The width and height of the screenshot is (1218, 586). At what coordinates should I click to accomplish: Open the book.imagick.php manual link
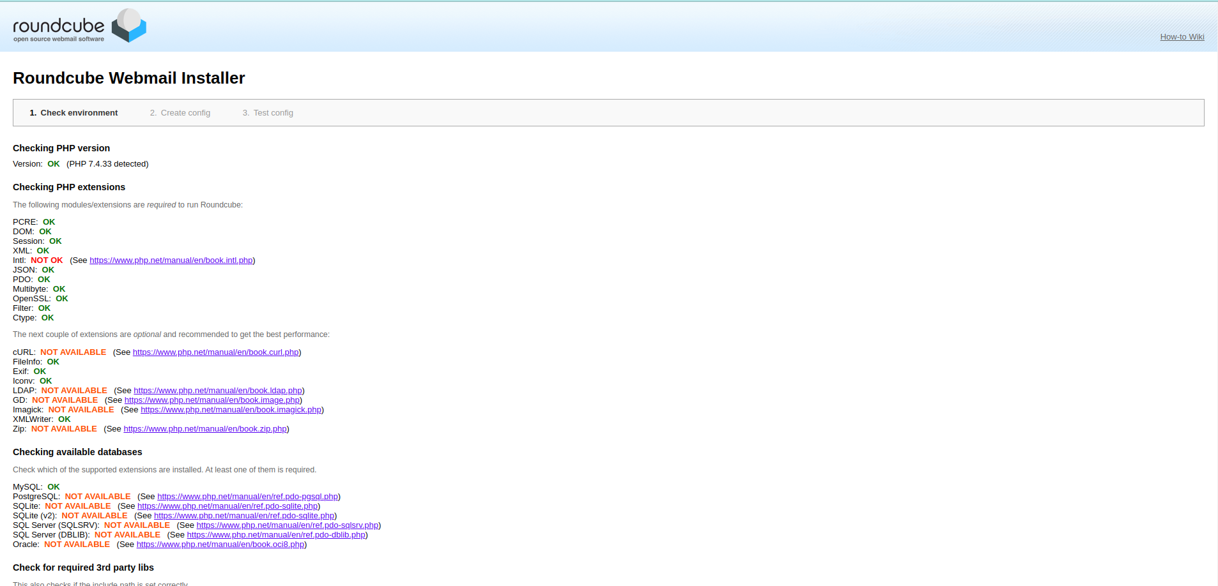231,410
